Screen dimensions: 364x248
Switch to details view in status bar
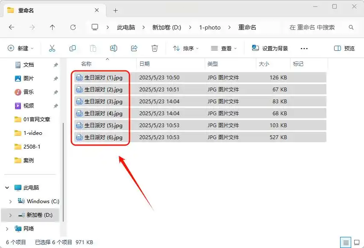click(345, 242)
